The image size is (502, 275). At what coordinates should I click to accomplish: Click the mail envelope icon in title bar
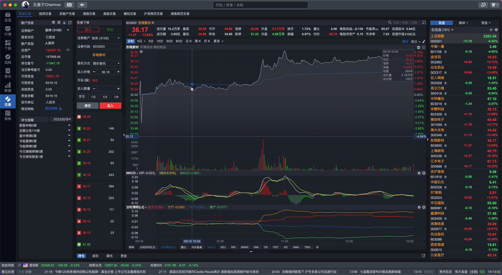pos(69,5)
